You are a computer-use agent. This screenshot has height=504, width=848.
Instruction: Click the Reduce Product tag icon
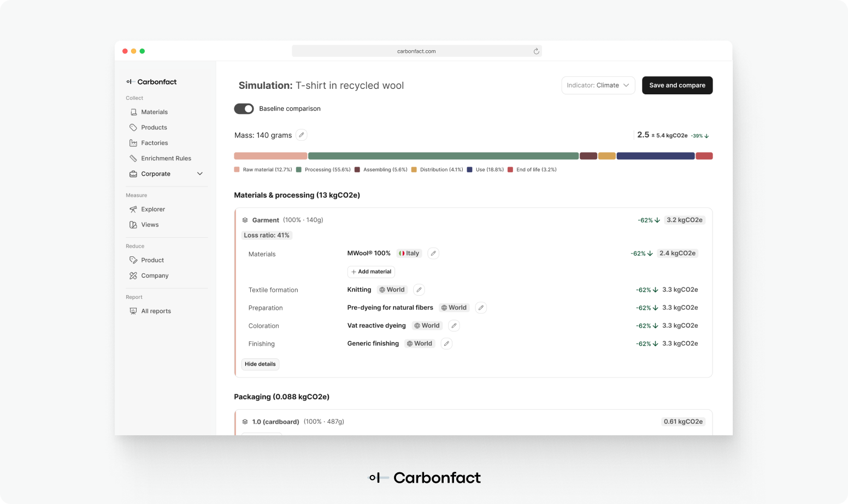point(133,260)
